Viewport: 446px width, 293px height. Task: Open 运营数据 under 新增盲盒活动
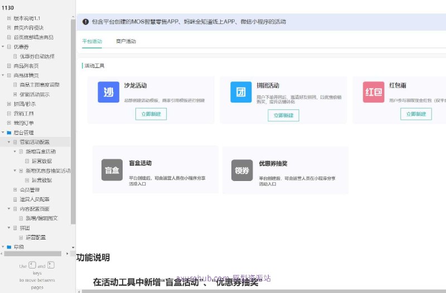42,161
